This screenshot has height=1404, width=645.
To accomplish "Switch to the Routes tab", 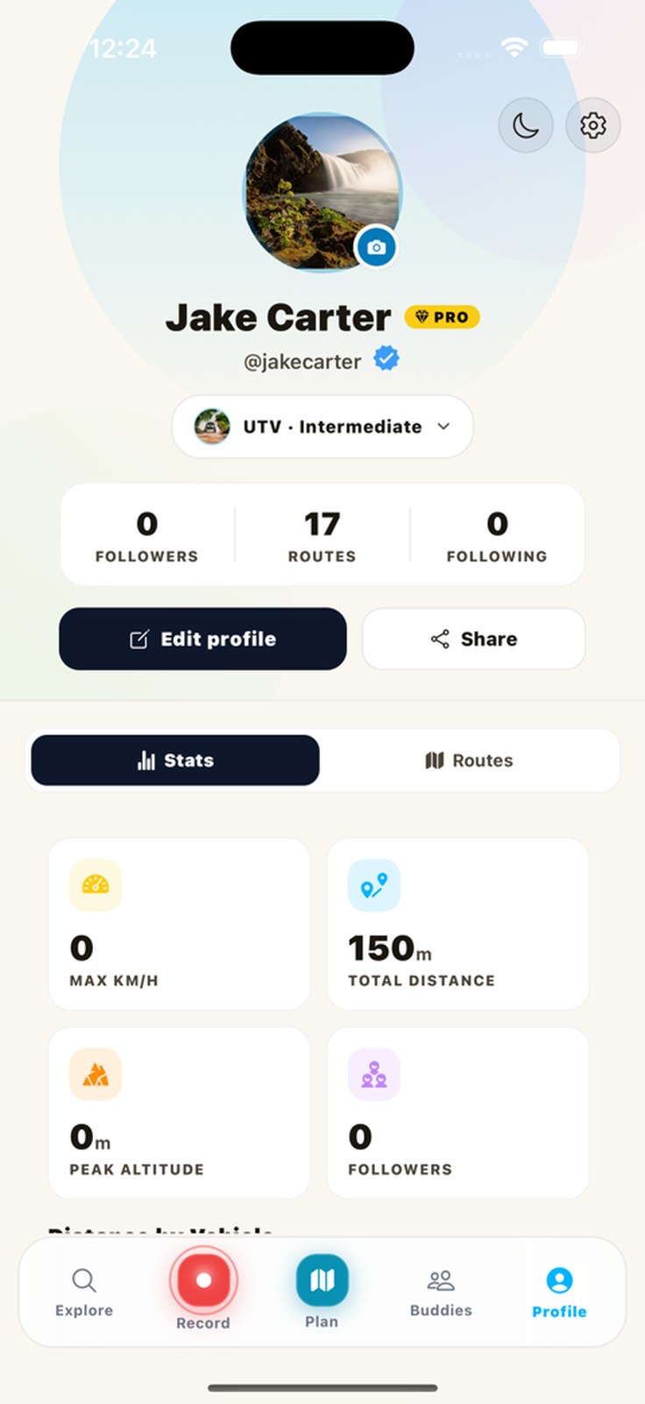I will [470, 760].
